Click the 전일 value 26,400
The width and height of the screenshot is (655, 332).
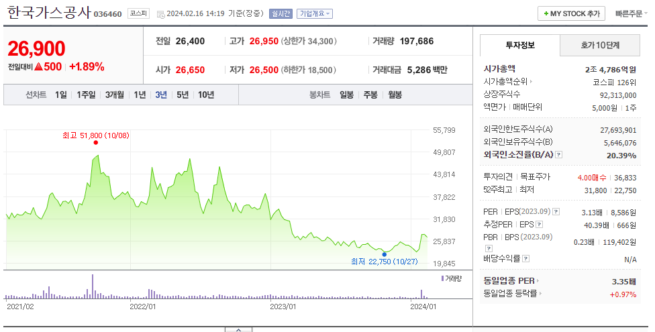click(190, 41)
